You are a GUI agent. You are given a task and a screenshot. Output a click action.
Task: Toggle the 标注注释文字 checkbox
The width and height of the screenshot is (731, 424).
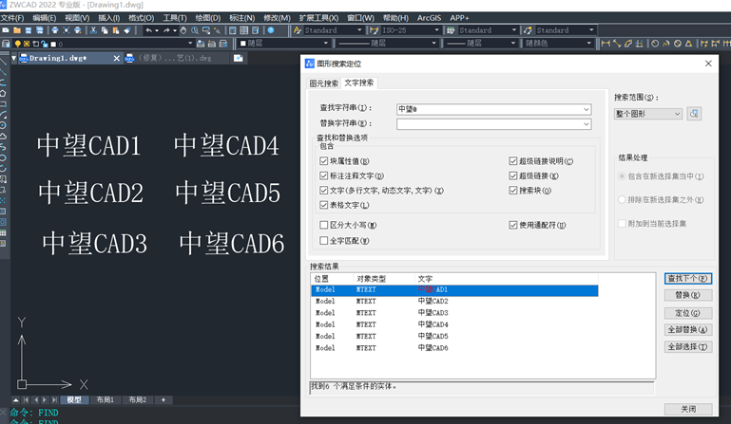coord(324,175)
